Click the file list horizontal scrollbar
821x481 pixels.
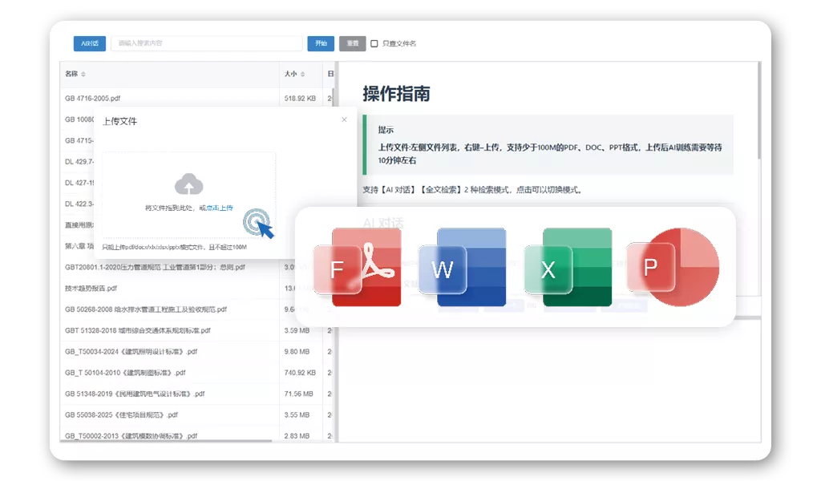(166, 441)
